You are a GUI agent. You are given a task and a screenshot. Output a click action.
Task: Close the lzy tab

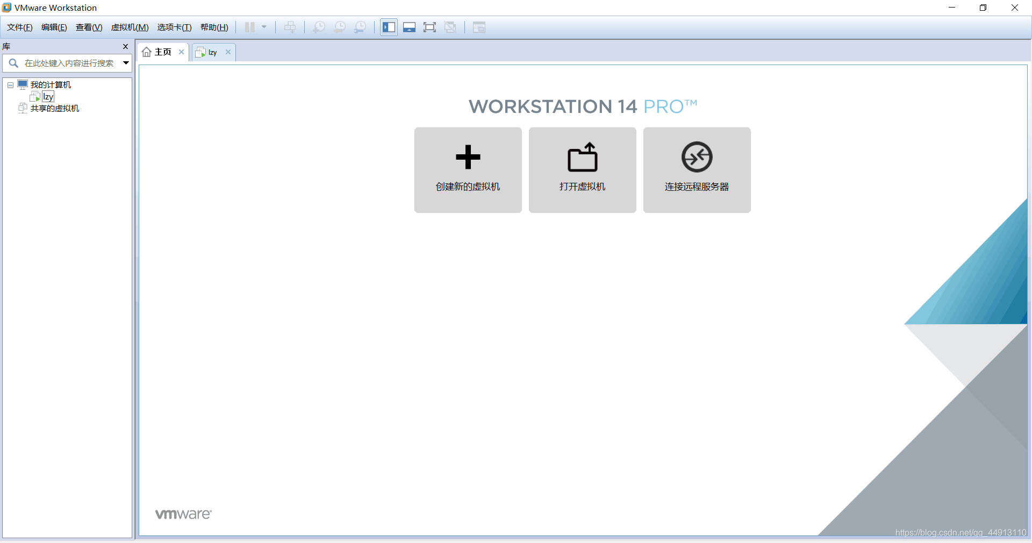pos(228,52)
